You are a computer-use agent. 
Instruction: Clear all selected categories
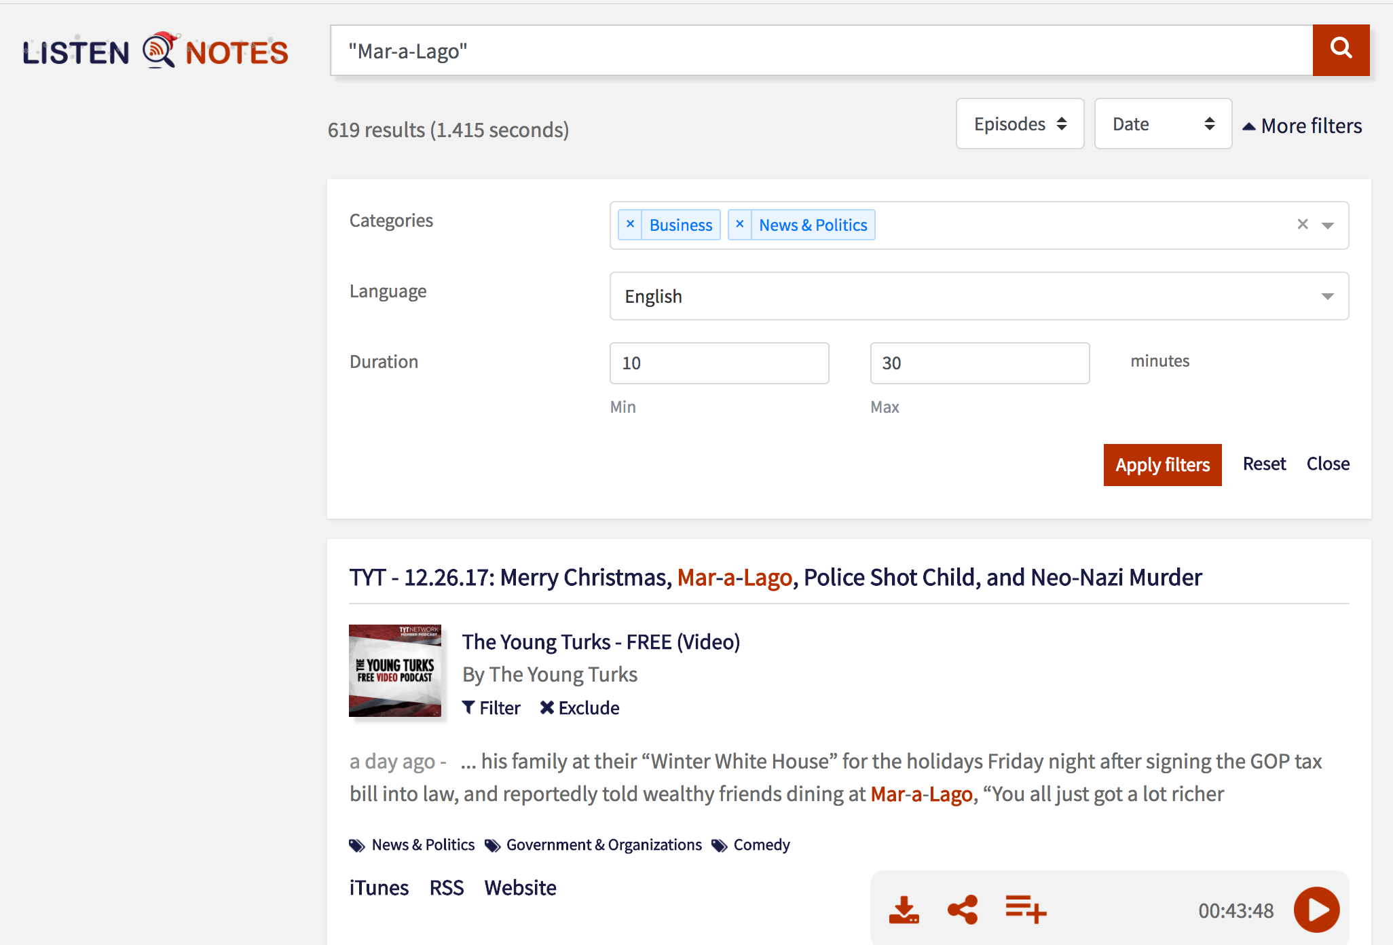click(1302, 225)
